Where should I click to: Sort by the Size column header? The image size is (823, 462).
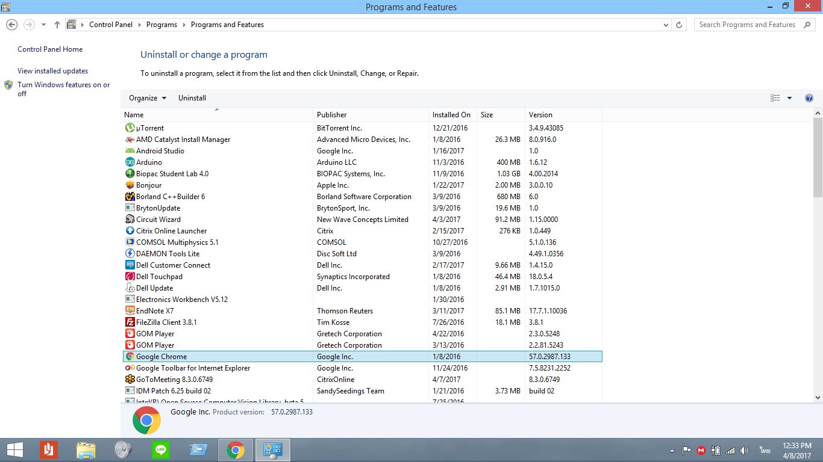coord(501,114)
